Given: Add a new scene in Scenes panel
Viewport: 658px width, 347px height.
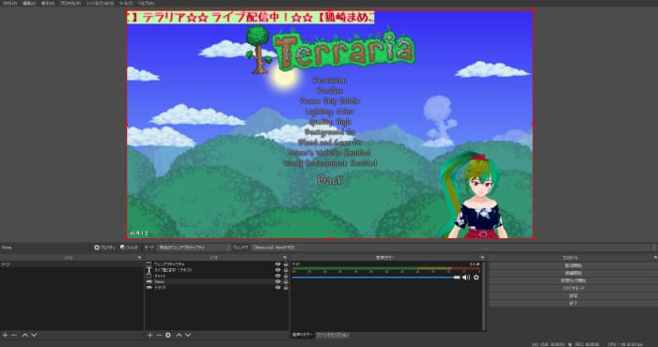Looking at the screenshot, I should [x=5, y=335].
